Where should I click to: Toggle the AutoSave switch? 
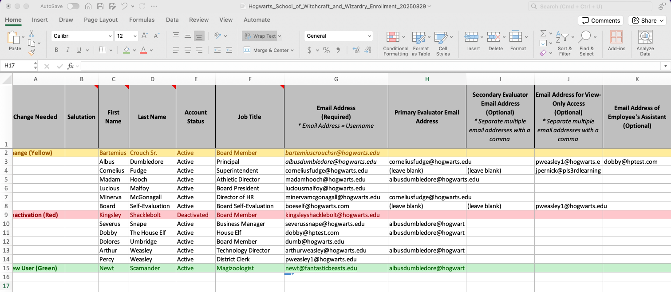[73, 7]
